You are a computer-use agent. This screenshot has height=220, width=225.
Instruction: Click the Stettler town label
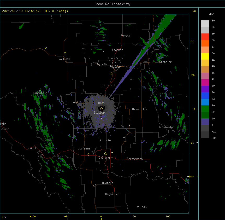(x=165, y=62)
